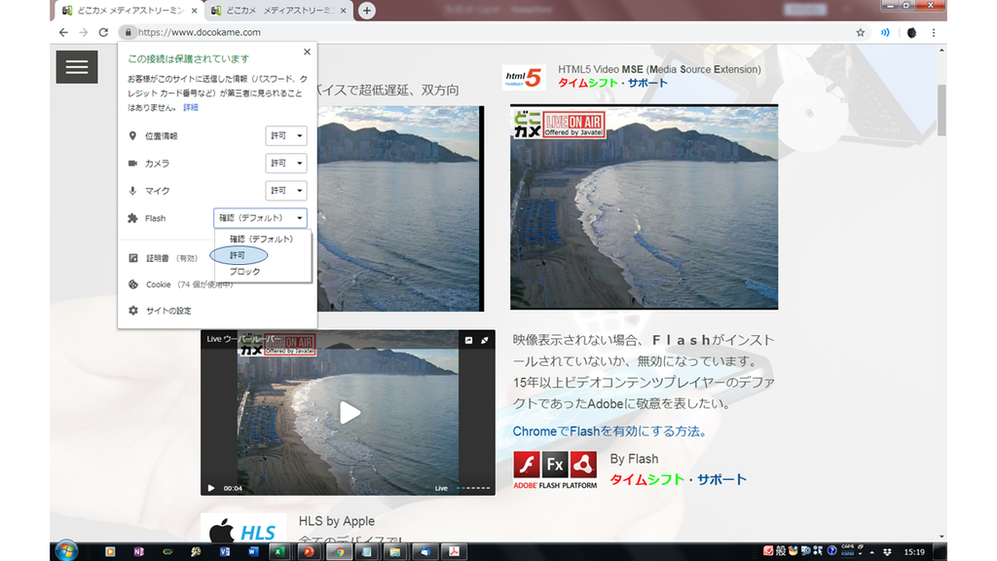
Task: Open Word from the taskbar
Action: coord(252,551)
